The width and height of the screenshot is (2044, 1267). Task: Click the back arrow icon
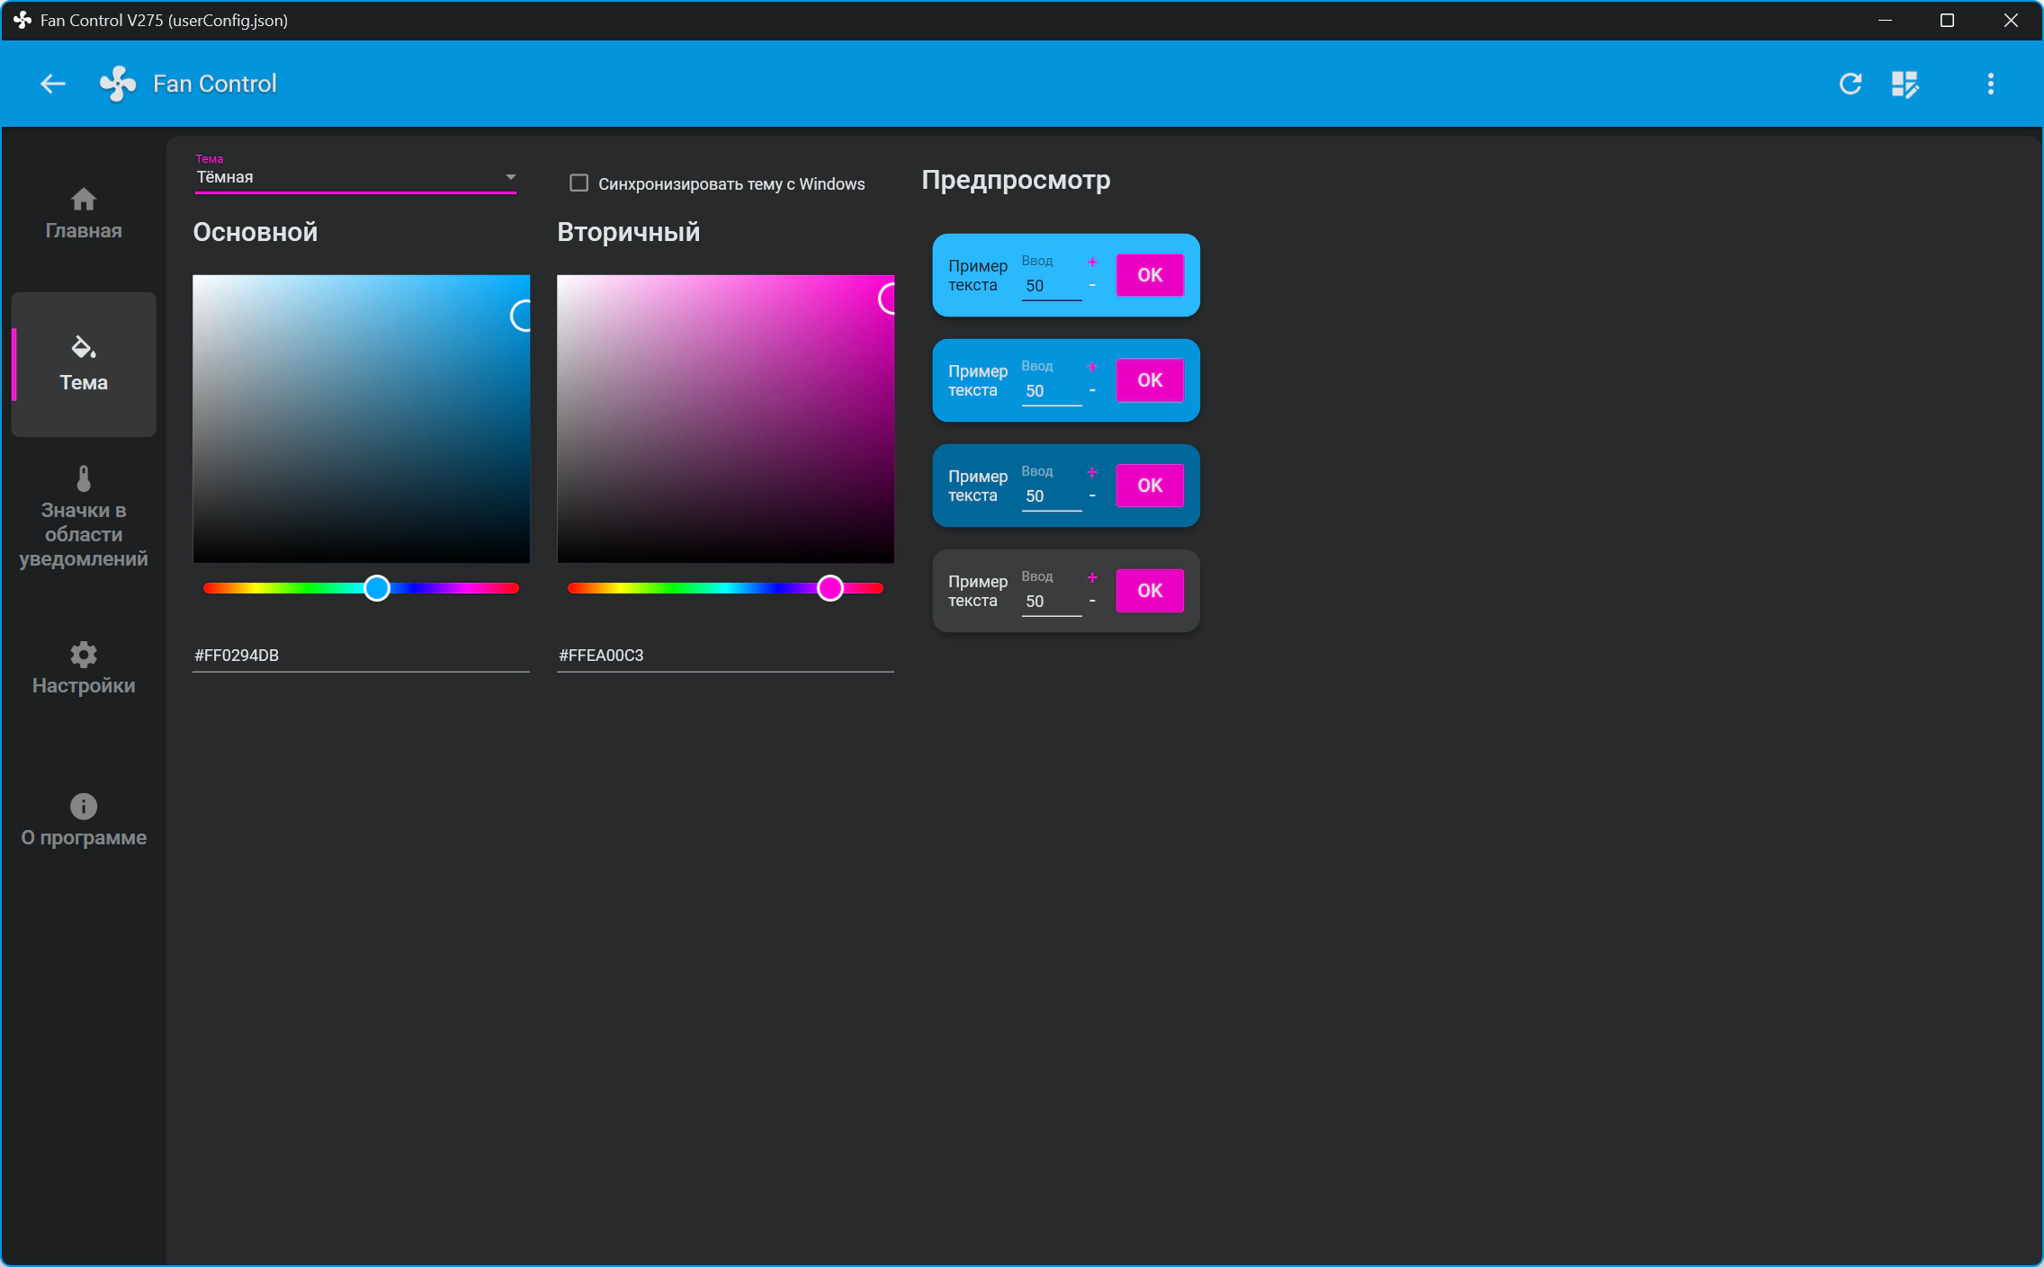point(53,84)
